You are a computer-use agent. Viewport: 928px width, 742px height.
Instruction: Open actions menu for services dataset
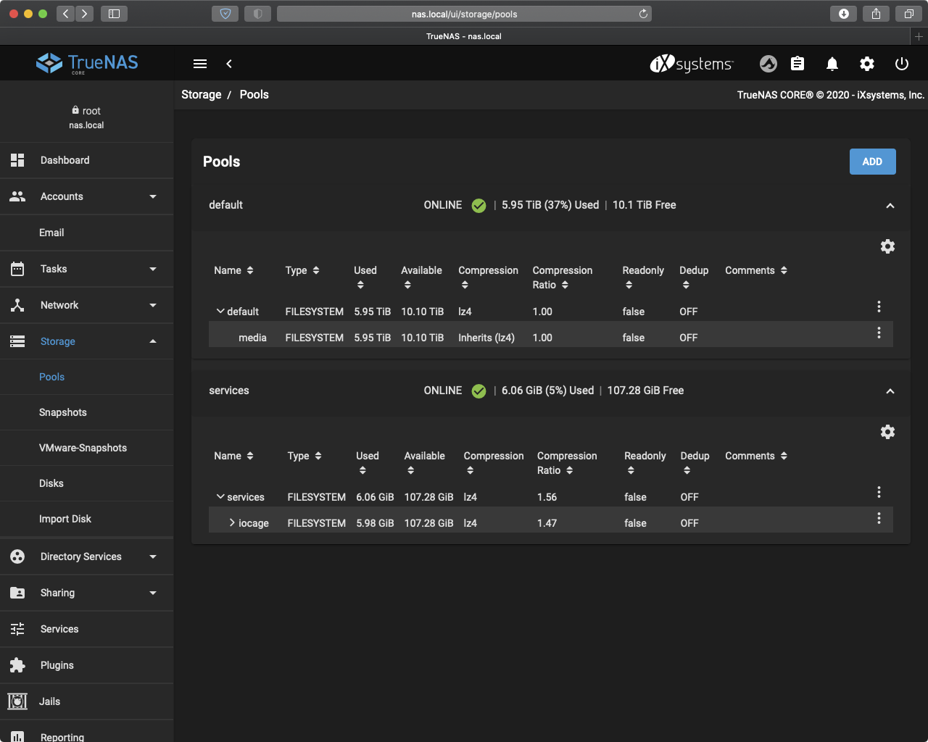pyautogui.click(x=879, y=492)
